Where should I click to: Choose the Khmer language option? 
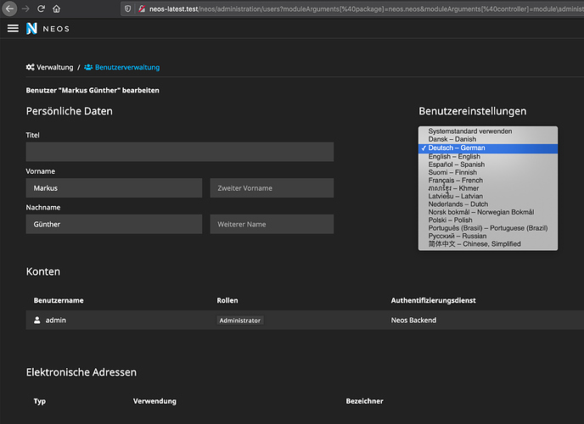pyautogui.click(x=488, y=188)
